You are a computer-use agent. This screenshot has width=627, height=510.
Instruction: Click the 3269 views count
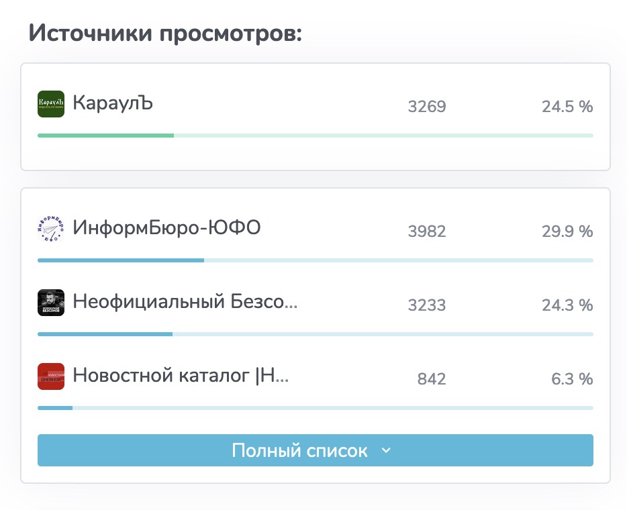coord(427,107)
